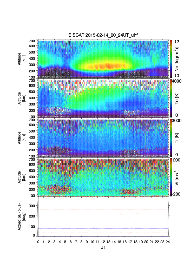Click UT axis tick label '12'
Viewport: 184px width, 276px height.
[x=103, y=242]
